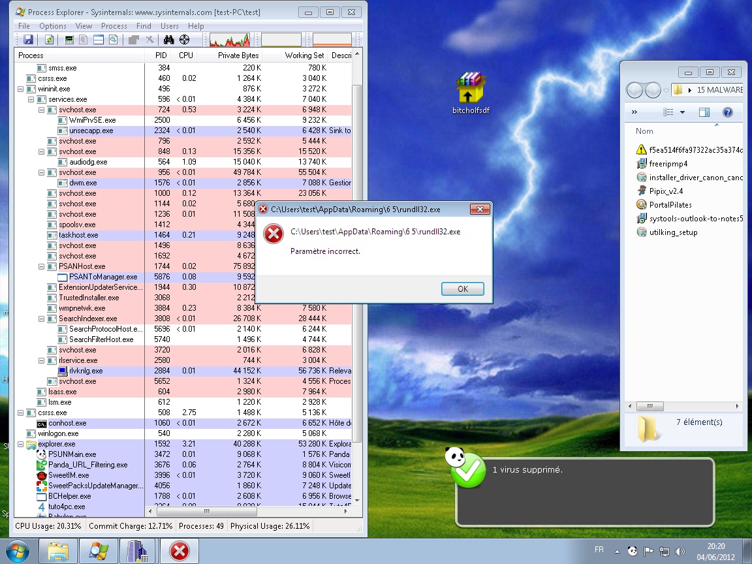Collapse the wininit.exe tree node

21,89
